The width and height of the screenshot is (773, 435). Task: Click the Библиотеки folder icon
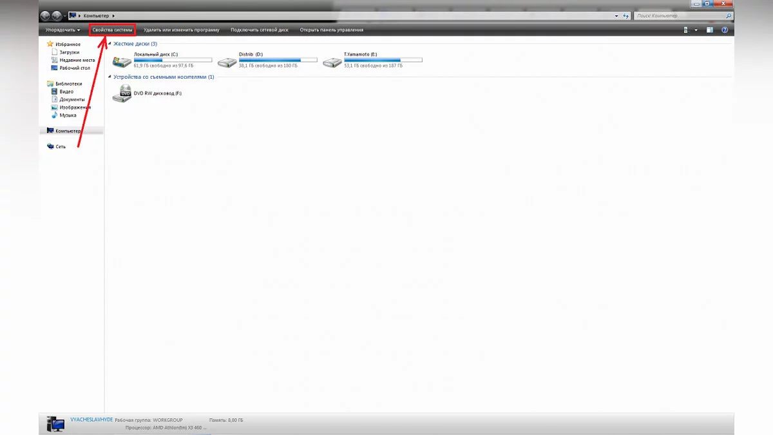point(50,84)
